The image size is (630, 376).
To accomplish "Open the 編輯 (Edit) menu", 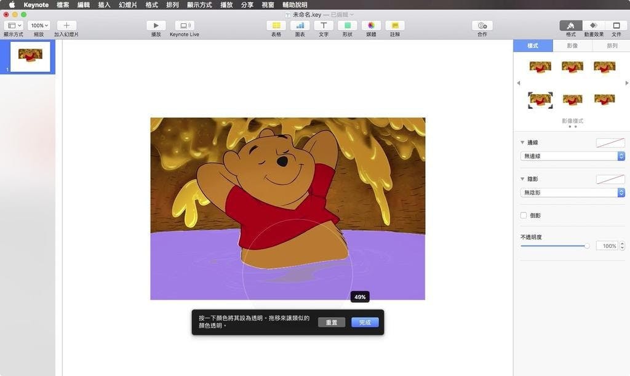I will 84,5.
